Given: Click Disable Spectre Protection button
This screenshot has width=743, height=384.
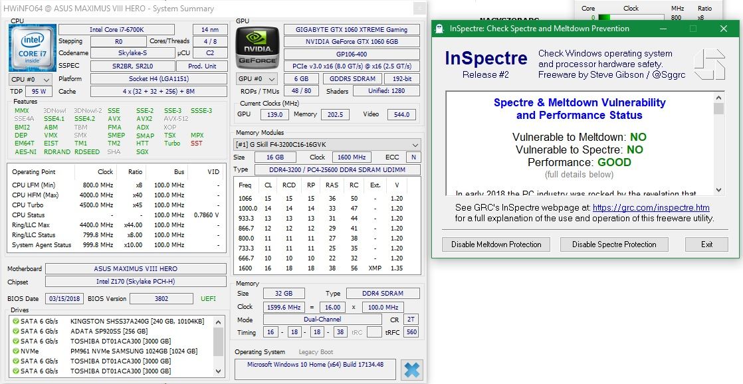Looking at the screenshot, I should (x=614, y=244).
